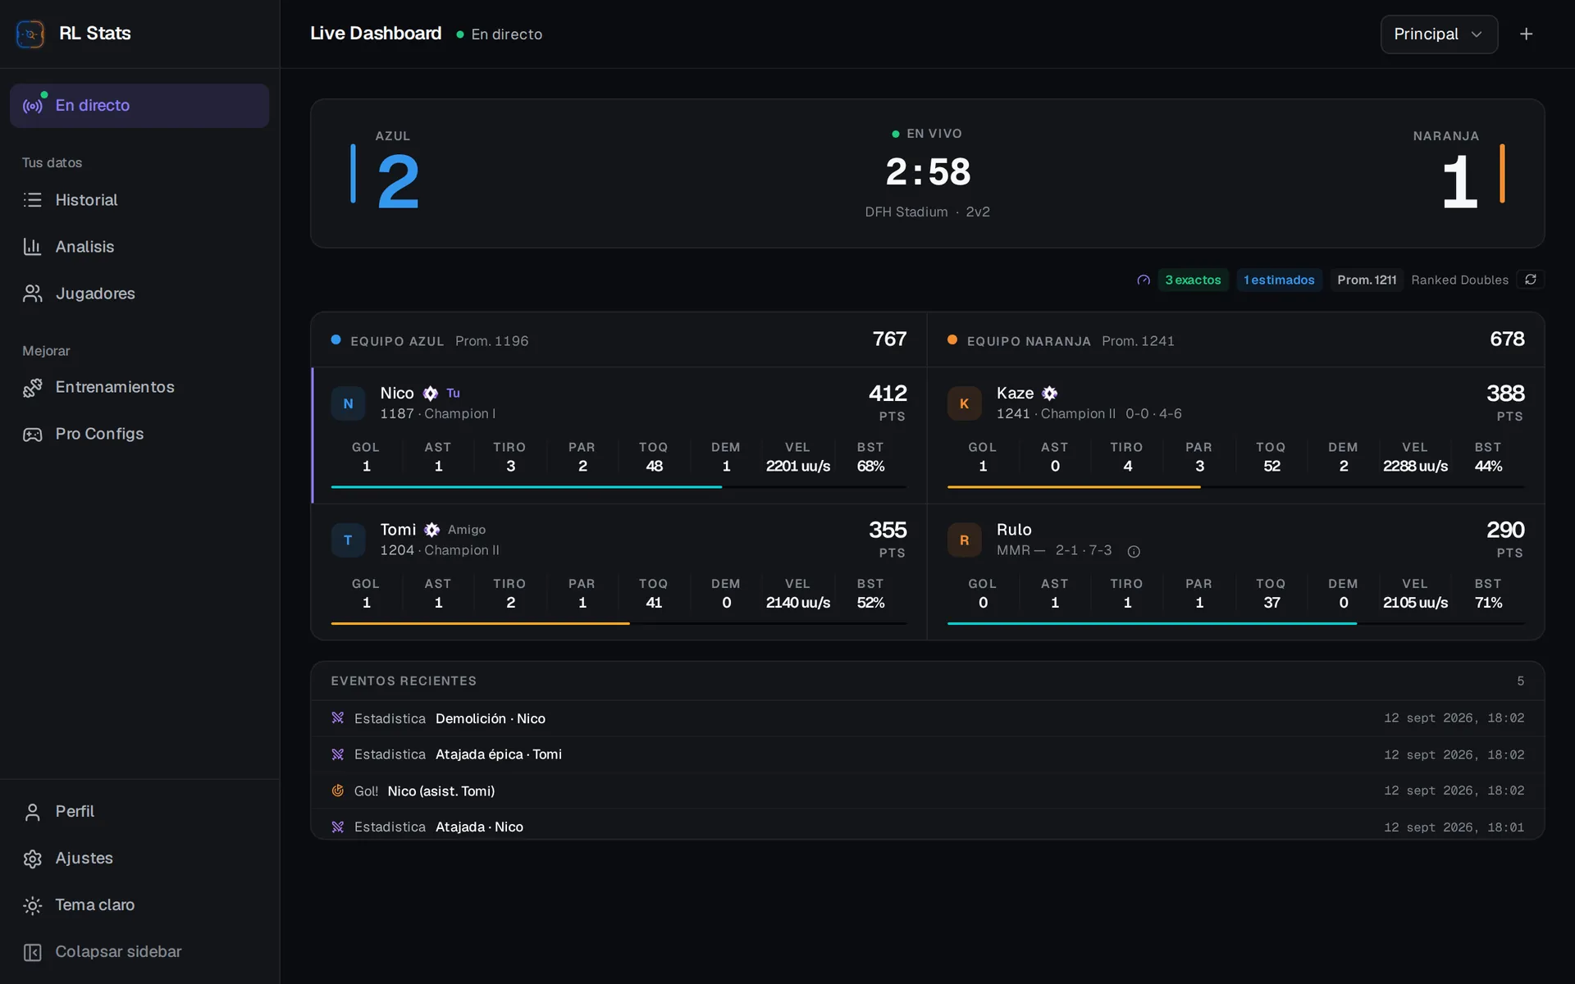Collapse the sidebar with Colapsar sidebar
1575x984 pixels.
click(139, 952)
